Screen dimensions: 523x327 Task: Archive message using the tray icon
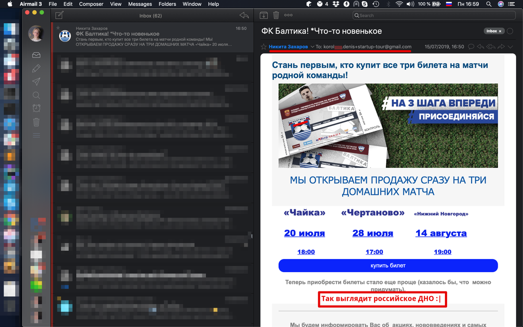click(x=264, y=15)
